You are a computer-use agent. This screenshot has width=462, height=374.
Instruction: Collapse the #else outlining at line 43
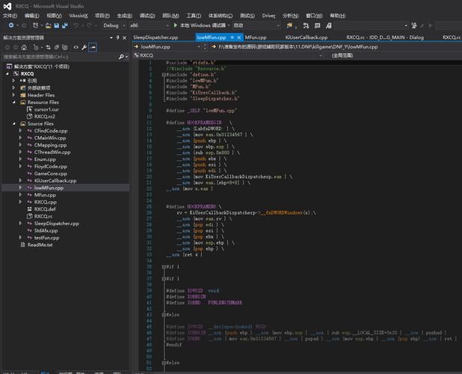tap(164, 315)
